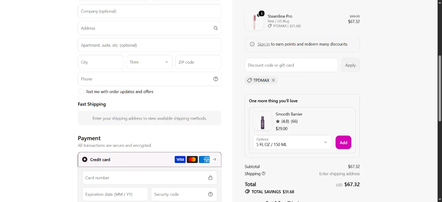Click the Apply discount button
The height and width of the screenshot is (202, 442).
350,65
